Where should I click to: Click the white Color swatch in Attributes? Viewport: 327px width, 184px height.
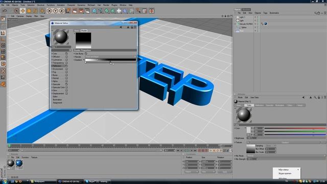click(249, 130)
